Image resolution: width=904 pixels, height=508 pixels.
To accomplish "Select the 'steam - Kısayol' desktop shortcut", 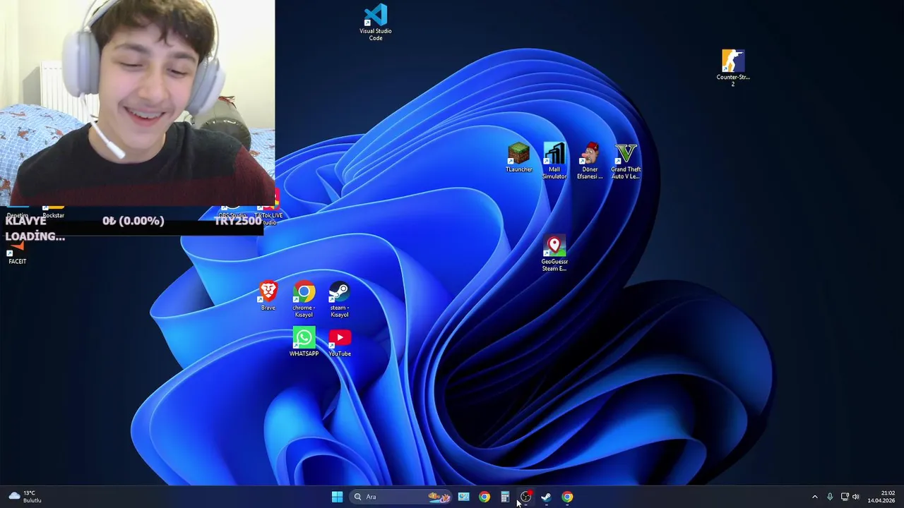I will [339, 299].
